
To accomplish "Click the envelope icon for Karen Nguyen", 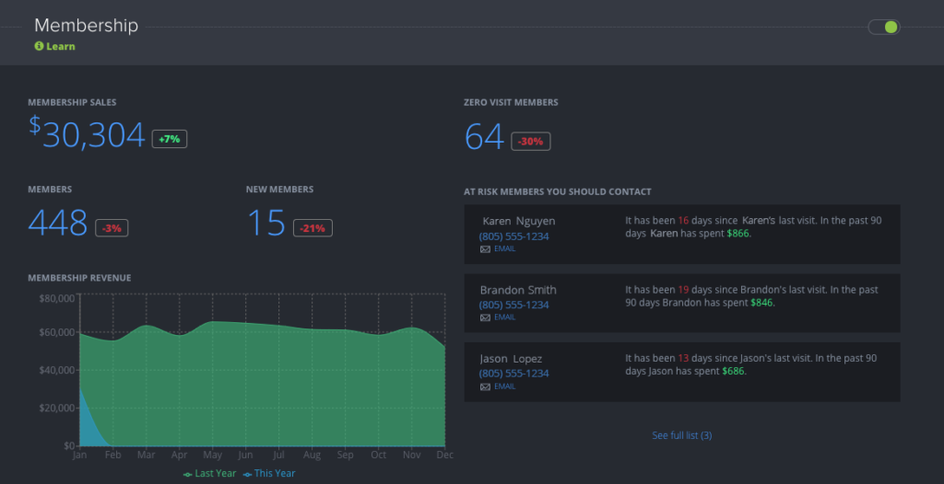I will tap(485, 249).
